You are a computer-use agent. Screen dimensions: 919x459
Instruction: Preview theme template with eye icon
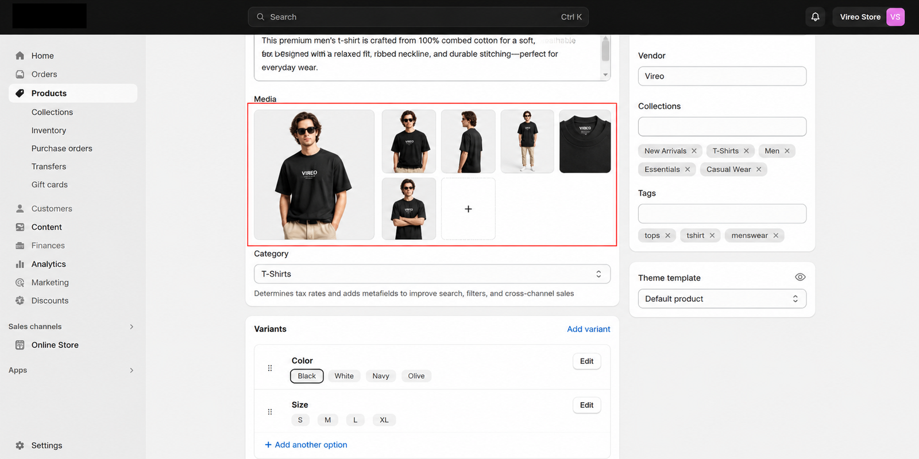tap(800, 277)
